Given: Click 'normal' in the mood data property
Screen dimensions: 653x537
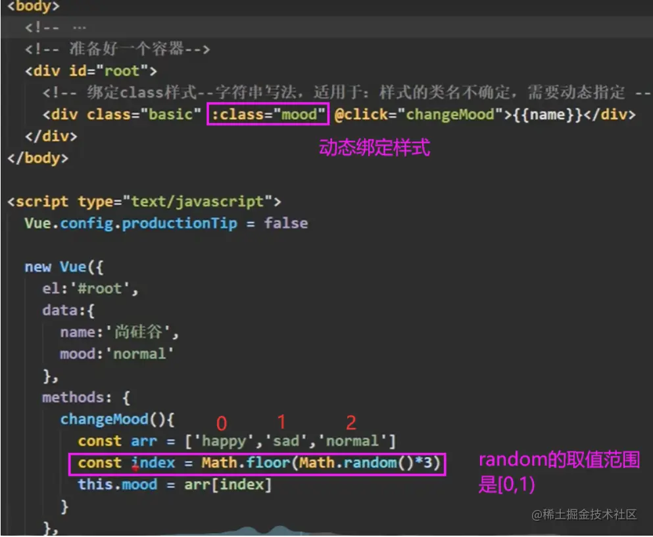Looking at the screenshot, I should tap(139, 354).
